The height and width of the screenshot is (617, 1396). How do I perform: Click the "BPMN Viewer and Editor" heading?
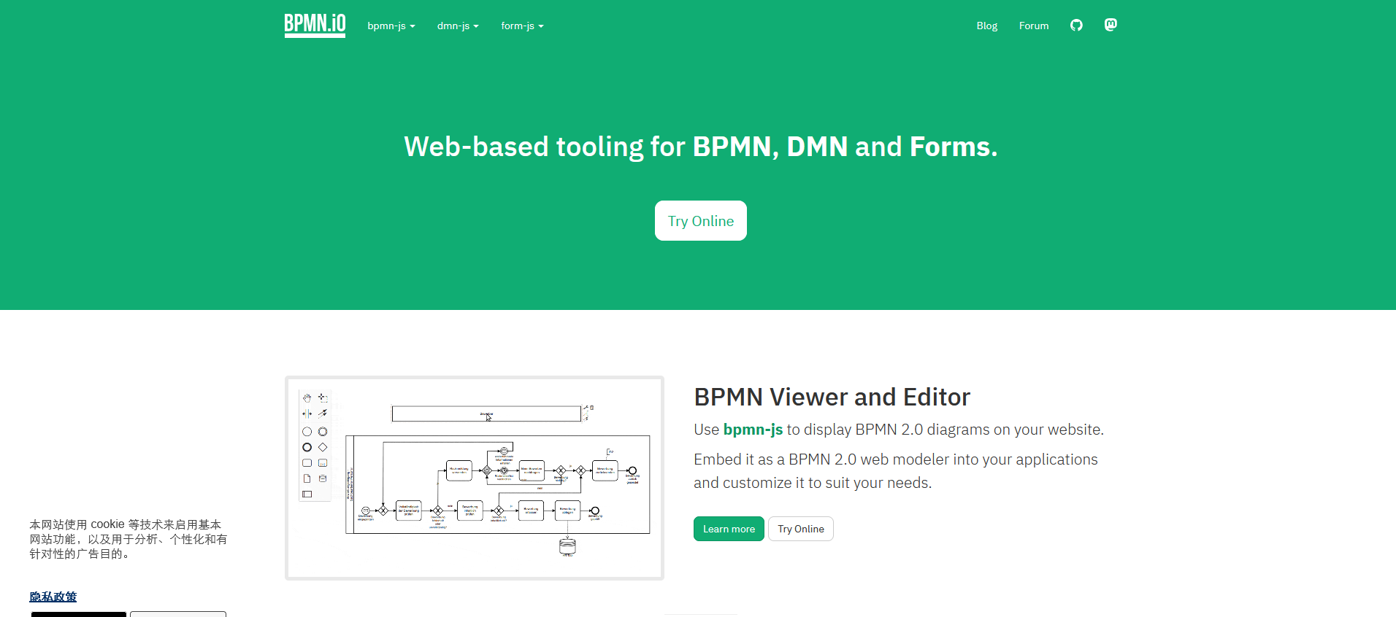coord(832,397)
